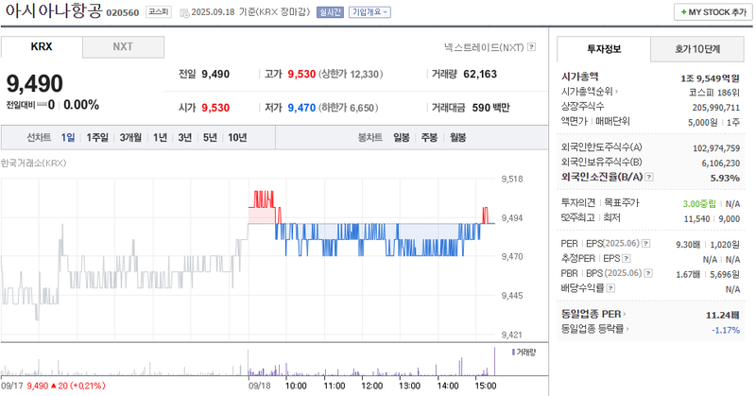Screen dimensions: 756x396
Task: Open help icon beside 추정PER EPS
Action: click(x=627, y=259)
